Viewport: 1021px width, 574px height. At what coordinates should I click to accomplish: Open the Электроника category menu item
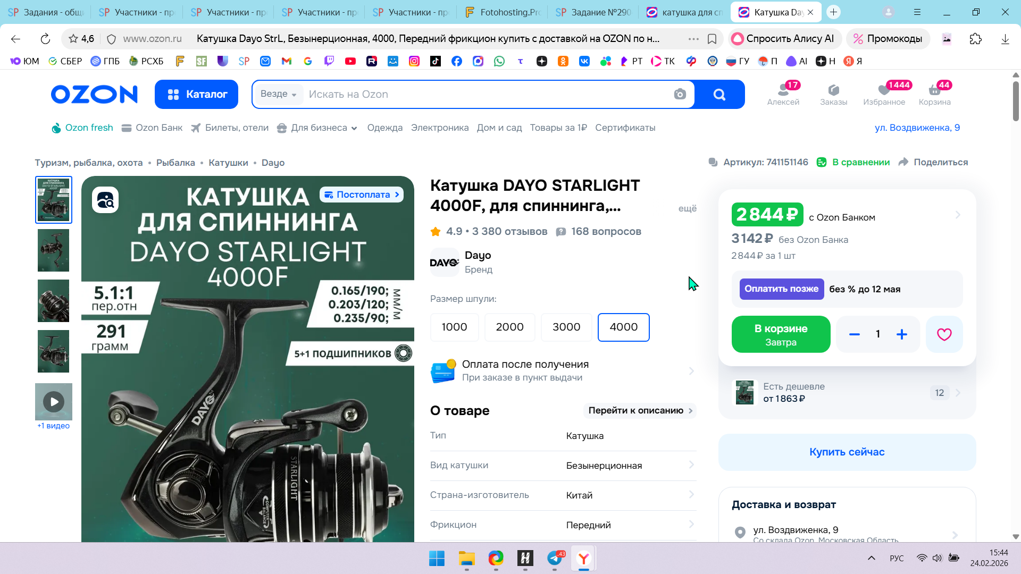point(439,128)
